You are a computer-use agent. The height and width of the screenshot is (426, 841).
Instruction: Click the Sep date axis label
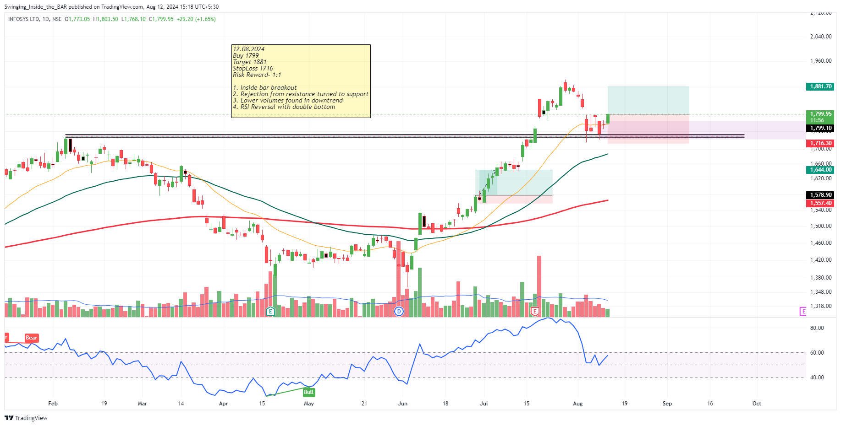667,404
